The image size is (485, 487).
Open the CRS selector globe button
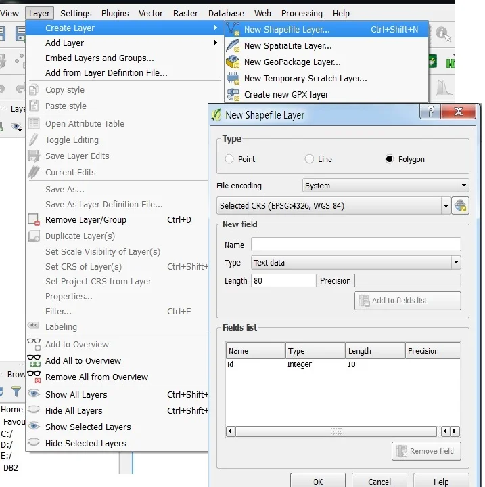click(460, 206)
